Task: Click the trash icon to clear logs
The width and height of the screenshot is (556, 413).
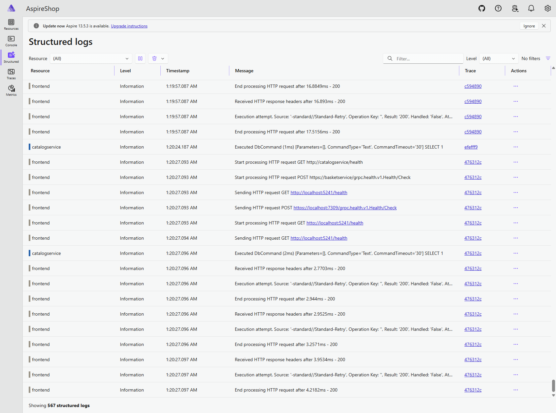Action: click(154, 58)
